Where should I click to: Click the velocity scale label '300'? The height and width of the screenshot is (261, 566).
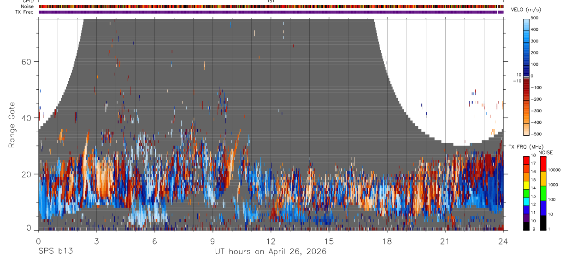[x=535, y=41]
